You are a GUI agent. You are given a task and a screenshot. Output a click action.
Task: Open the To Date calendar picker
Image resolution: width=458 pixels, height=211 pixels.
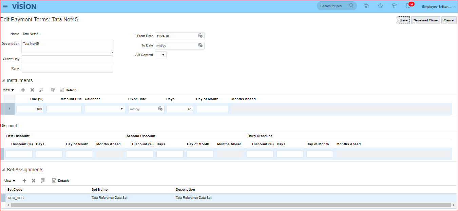pyautogui.click(x=200, y=45)
